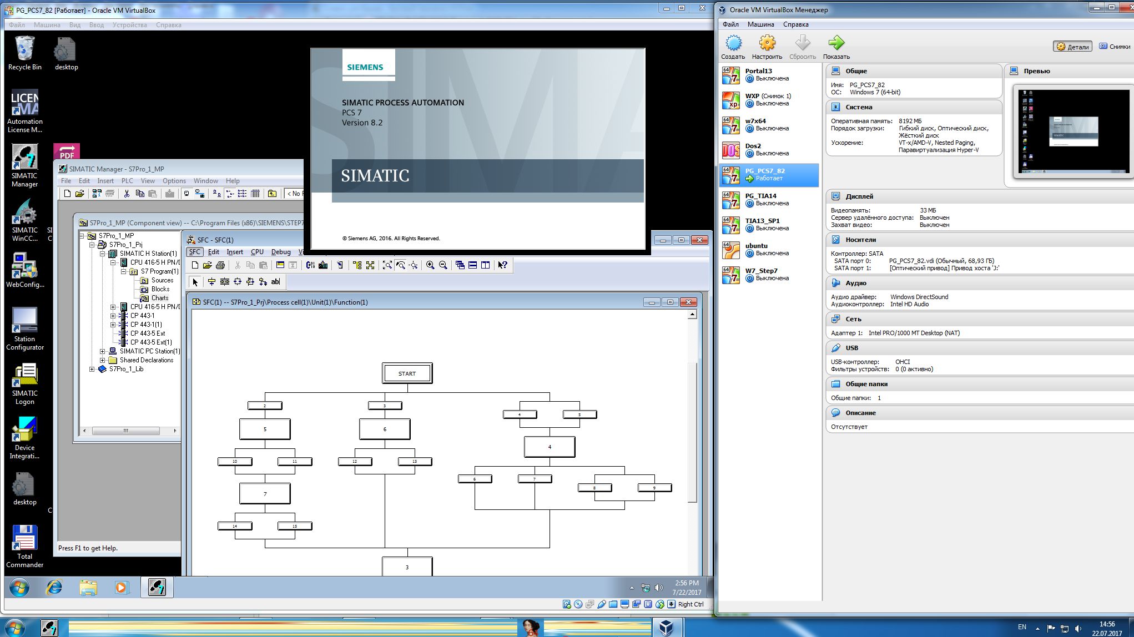Click the USB device status icon

[601, 604]
